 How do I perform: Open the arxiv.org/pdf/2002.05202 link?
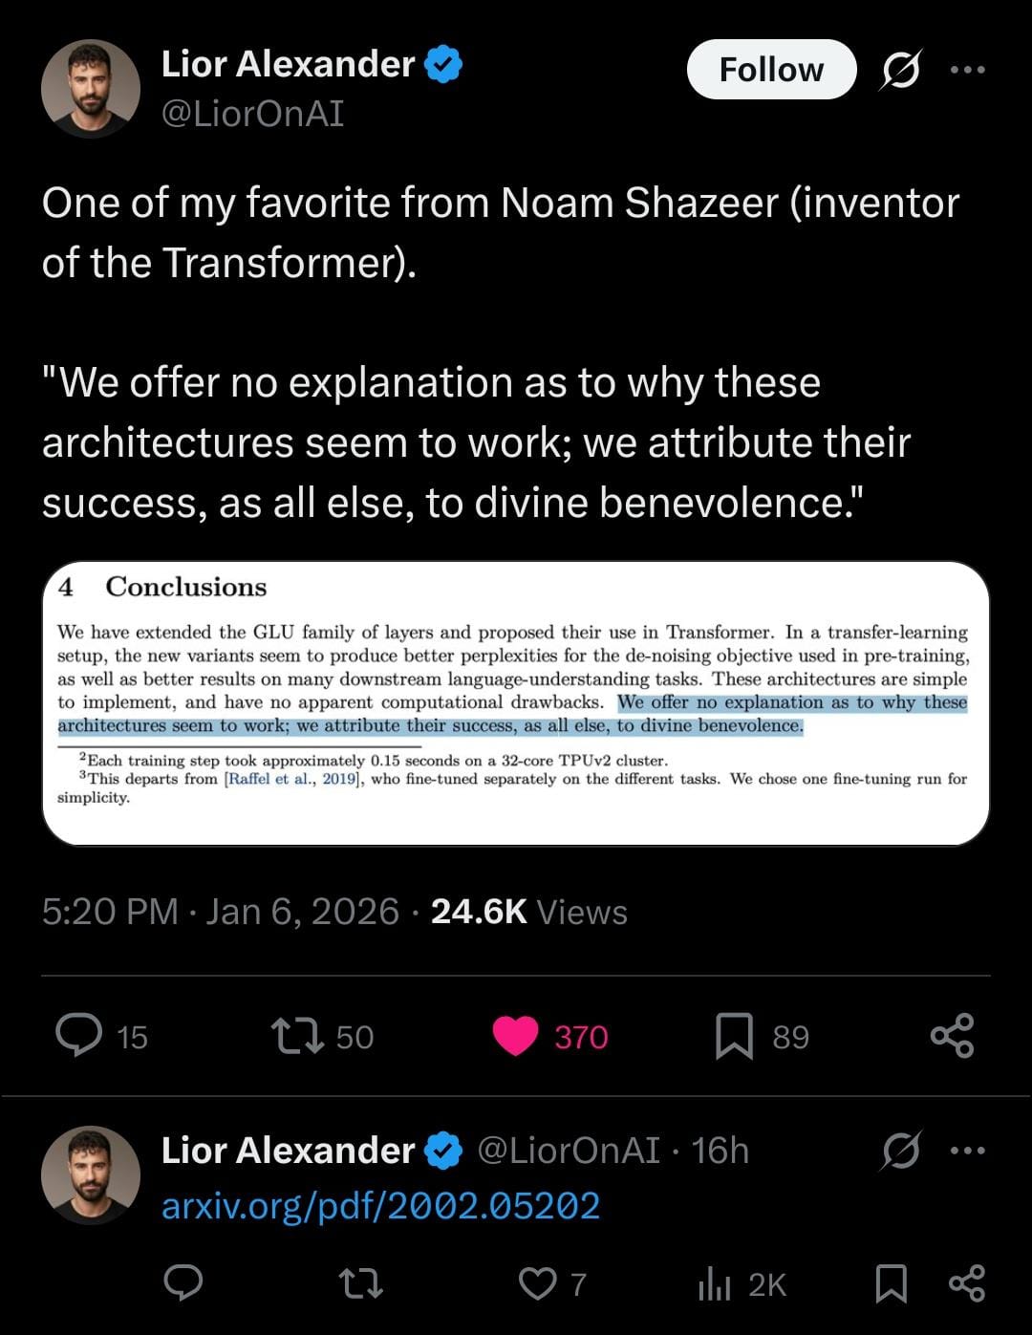click(380, 1206)
